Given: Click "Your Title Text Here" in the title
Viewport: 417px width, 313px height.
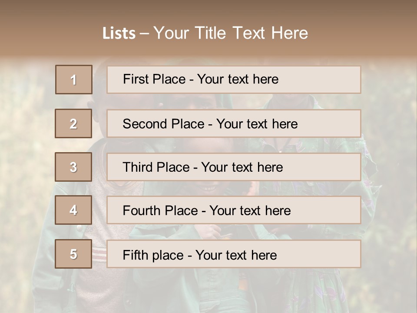Looking at the screenshot, I should [231, 33].
